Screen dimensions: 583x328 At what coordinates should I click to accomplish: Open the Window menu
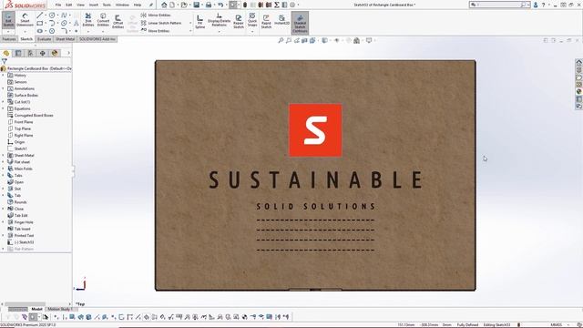point(122,5)
